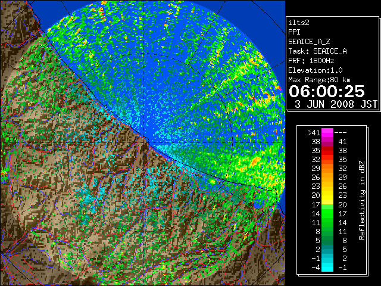Click the yellow 20 dBZ legend swatch
381x286 pixels.
point(327,195)
